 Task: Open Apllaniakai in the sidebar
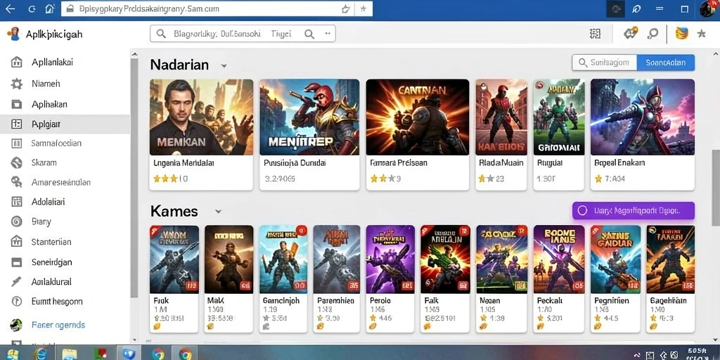(65, 62)
